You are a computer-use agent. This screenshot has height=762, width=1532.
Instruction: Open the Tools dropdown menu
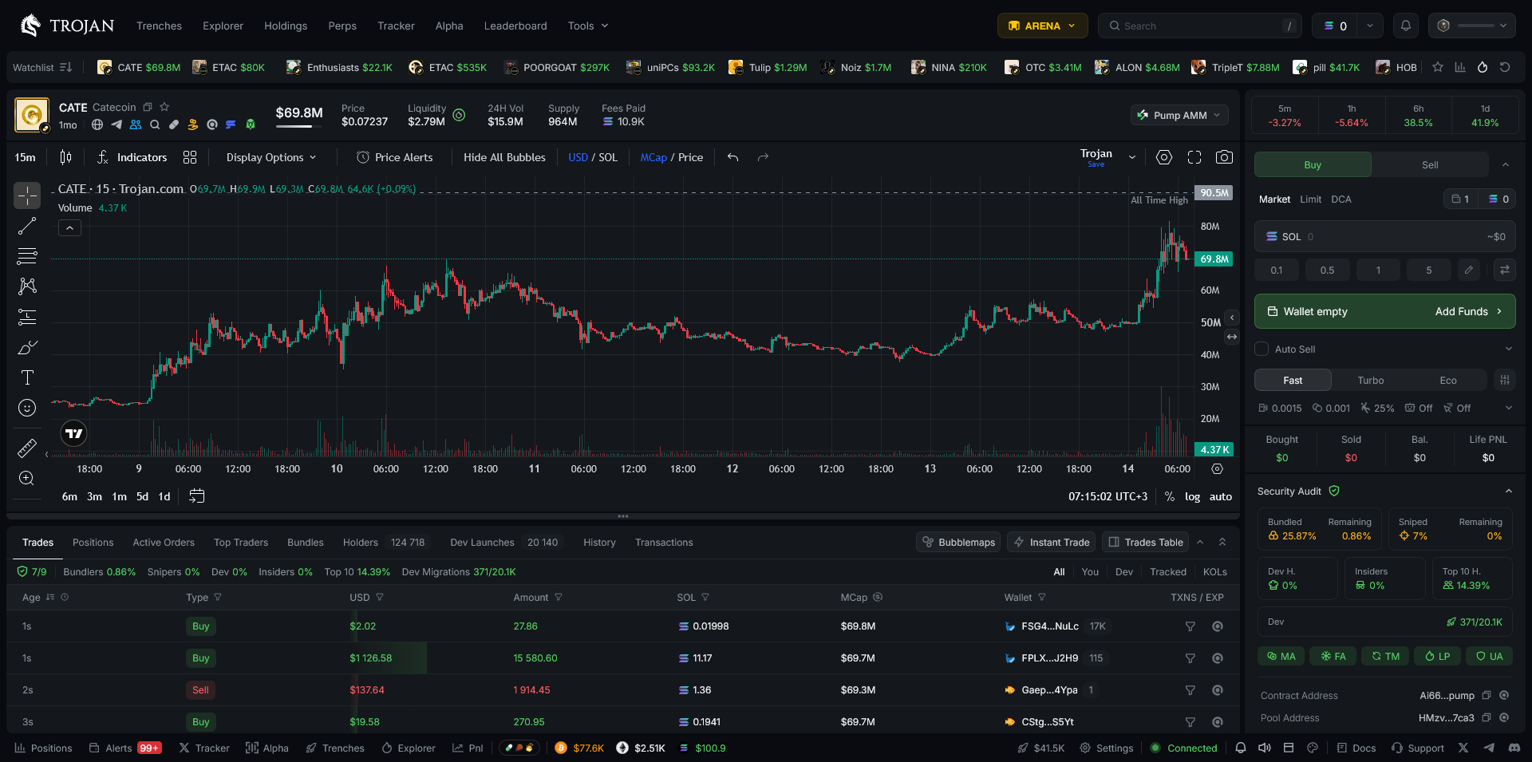pyautogui.click(x=588, y=26)
